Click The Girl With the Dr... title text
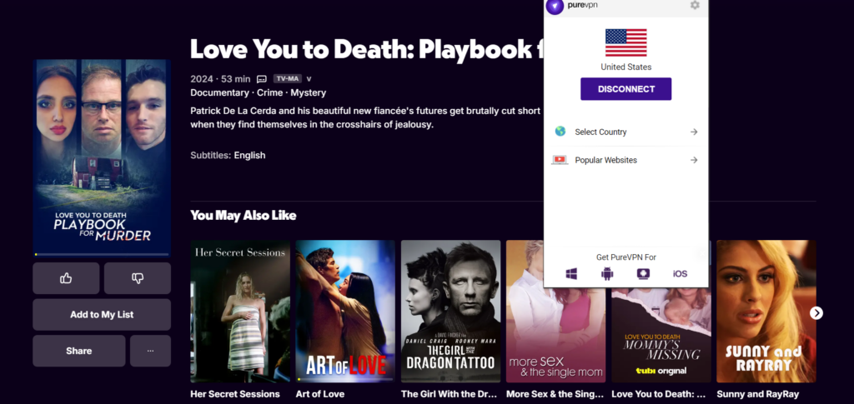 tap(449, 394)
